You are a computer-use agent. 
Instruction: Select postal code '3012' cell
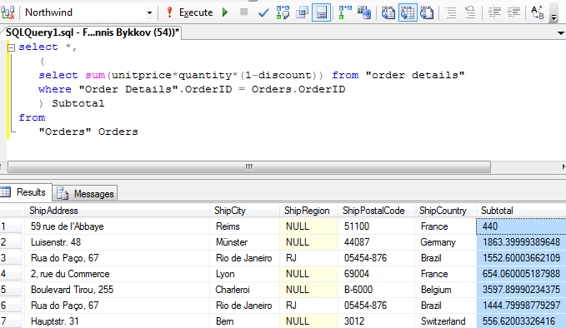click(376, 321)
